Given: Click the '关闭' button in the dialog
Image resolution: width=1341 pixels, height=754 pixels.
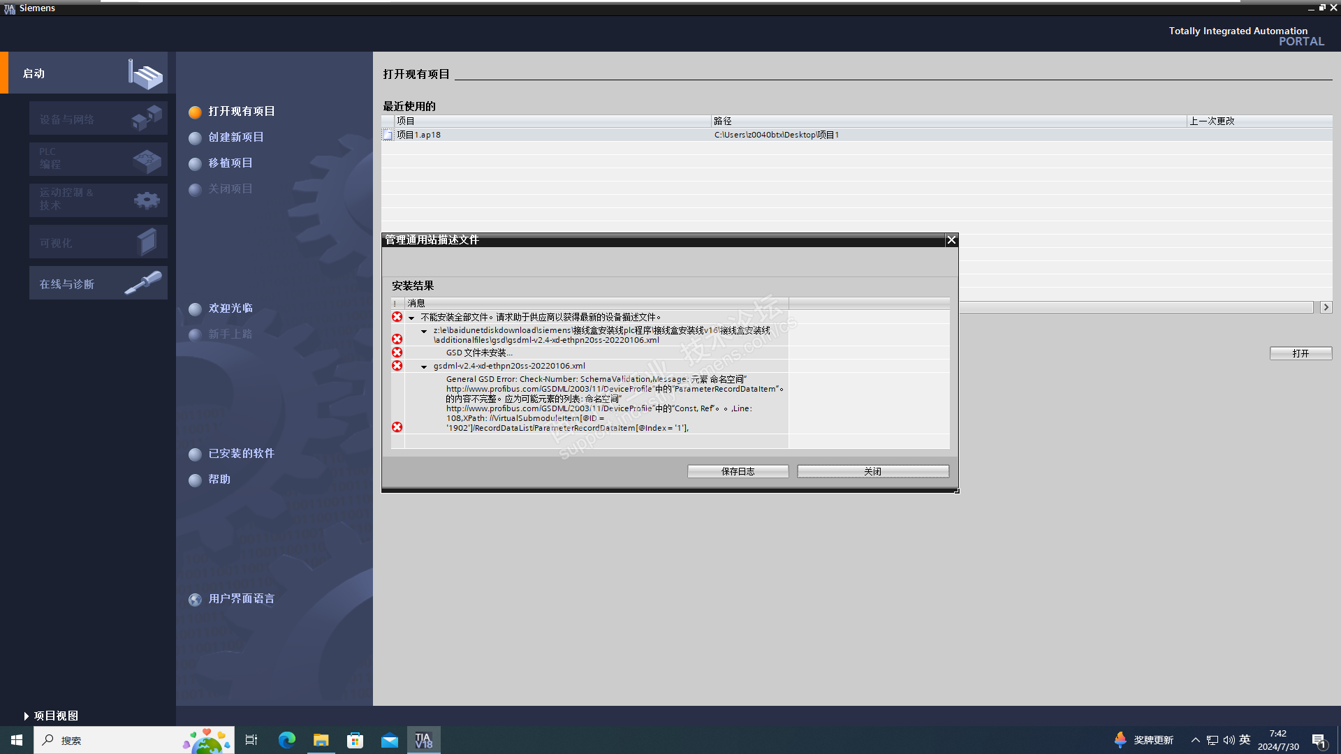Looking at the screenshot, I should (872, 471).
